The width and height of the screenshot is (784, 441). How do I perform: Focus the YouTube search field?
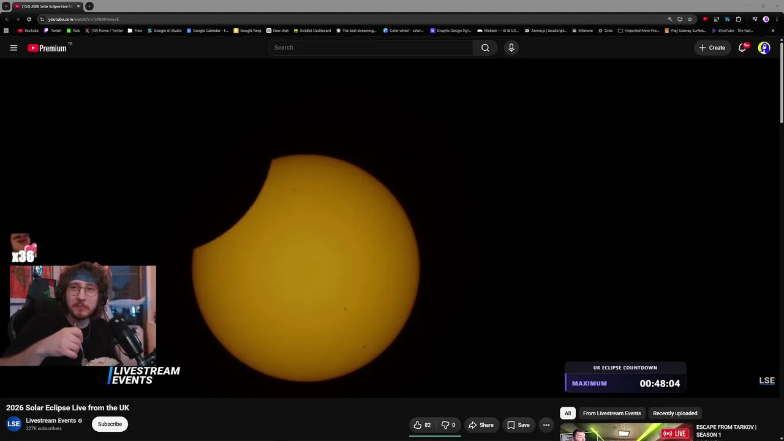tap(370, 48)
